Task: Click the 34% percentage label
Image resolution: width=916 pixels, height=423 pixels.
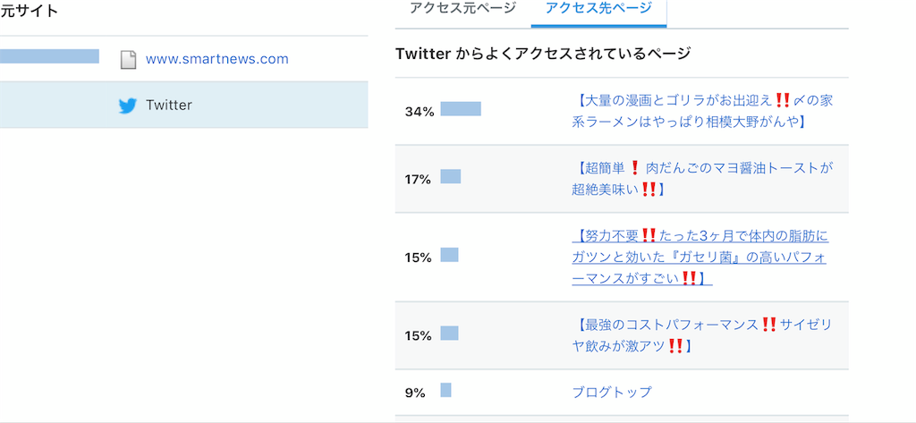Action: [420, 112]
